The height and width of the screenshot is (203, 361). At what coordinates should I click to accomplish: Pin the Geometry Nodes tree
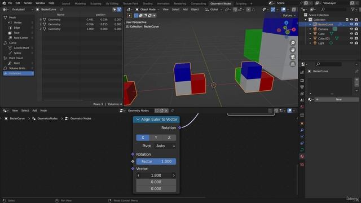point(172,111)
